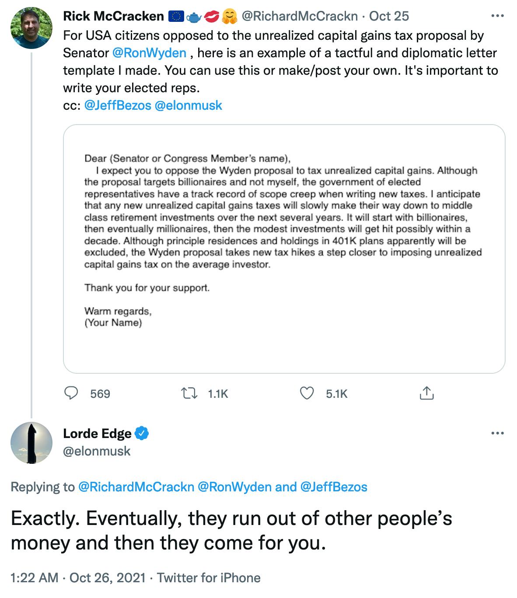Click the reply comment icon
The width and height of the screenshot is (517, 598).
point(71,393)
